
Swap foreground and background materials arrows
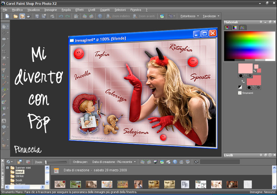(x=243, y=82)
